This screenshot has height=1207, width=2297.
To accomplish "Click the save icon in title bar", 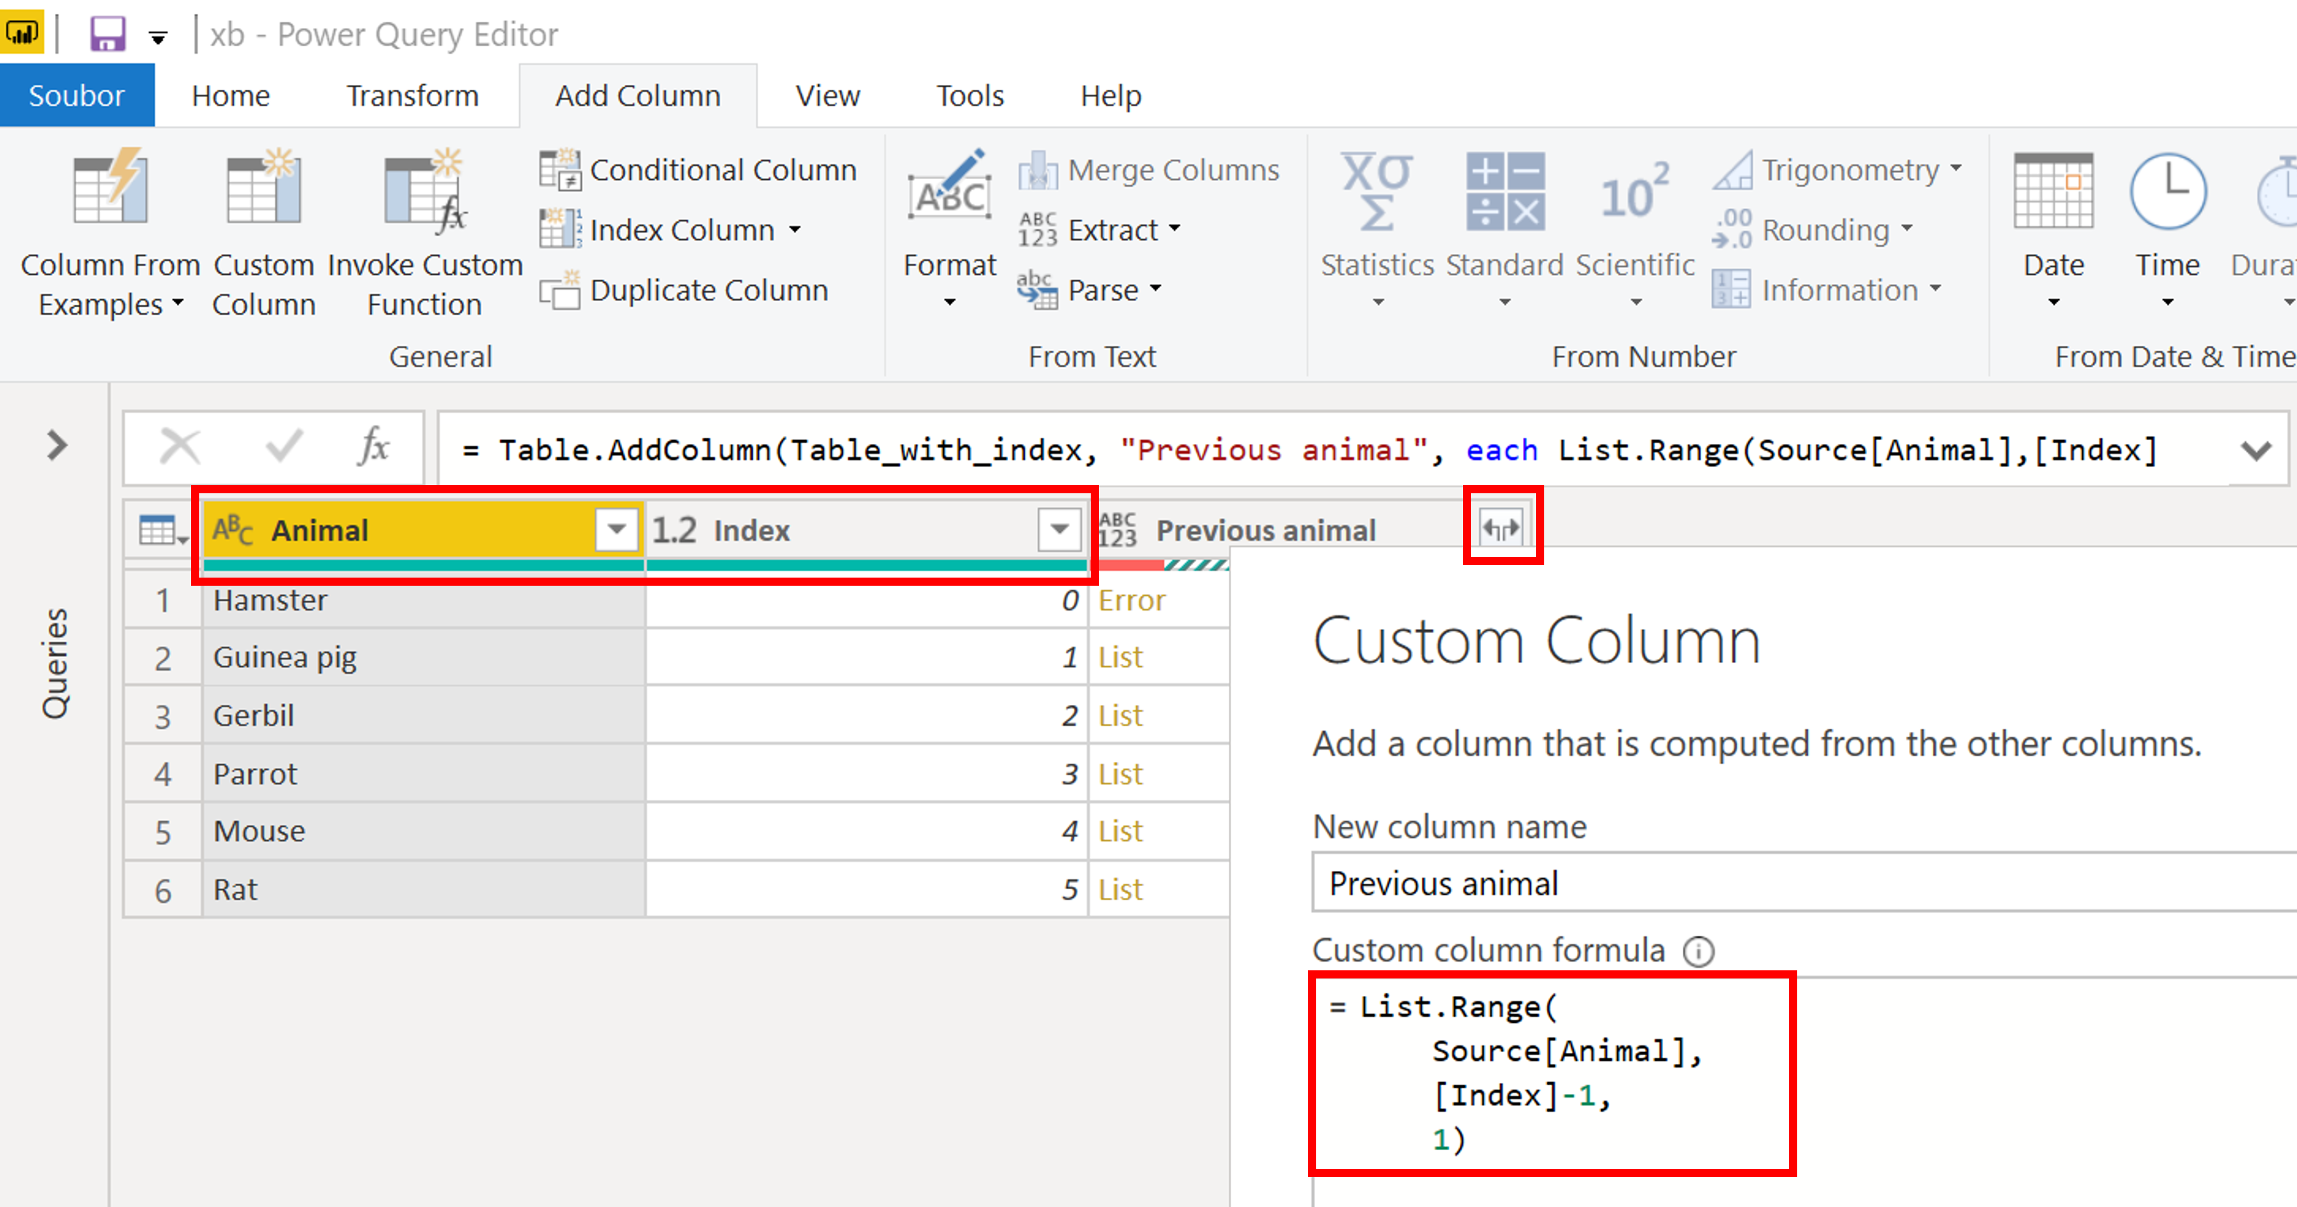I will (x=107, y=34).
